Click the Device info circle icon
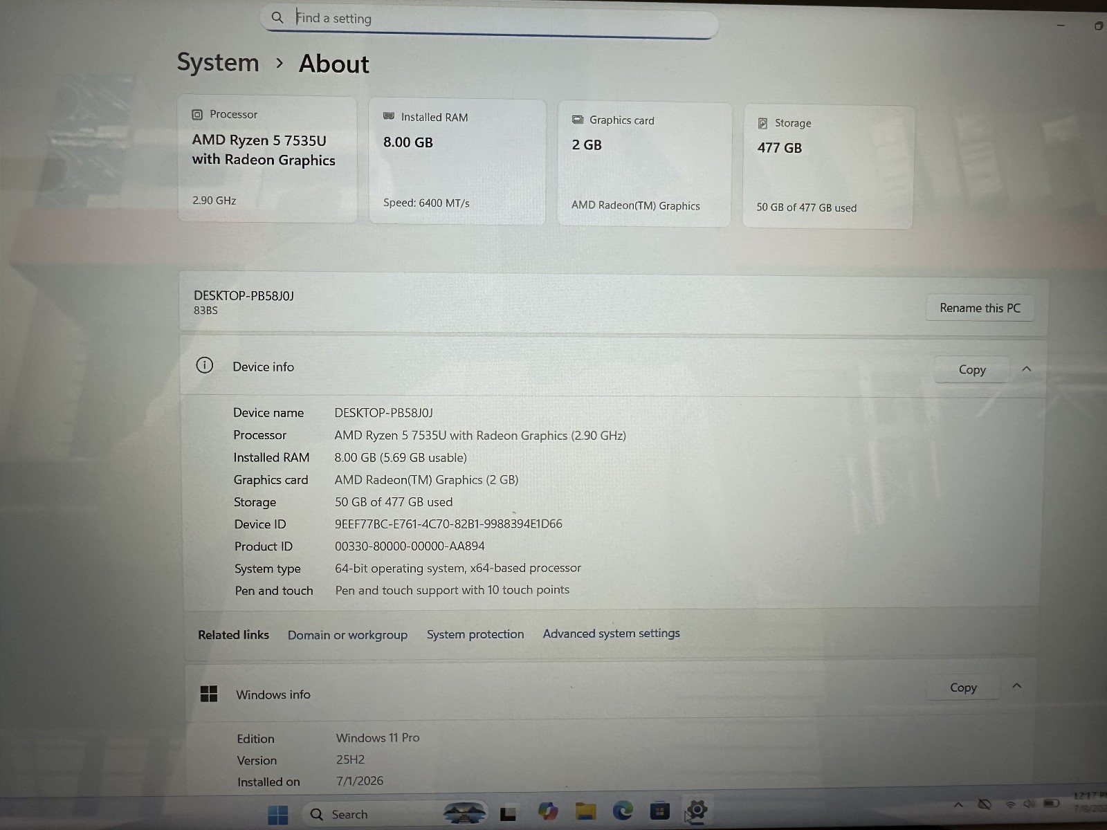 pyautogui.click(x=204, y=365)
